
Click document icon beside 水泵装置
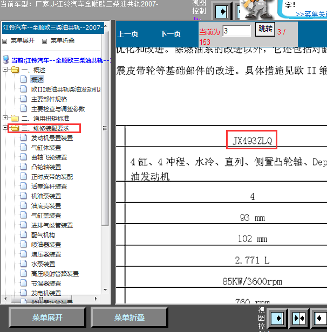24,264
